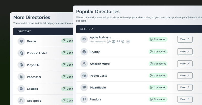
Task: Click the 'Amazon Music' name text
Action: tap(100, 64)
